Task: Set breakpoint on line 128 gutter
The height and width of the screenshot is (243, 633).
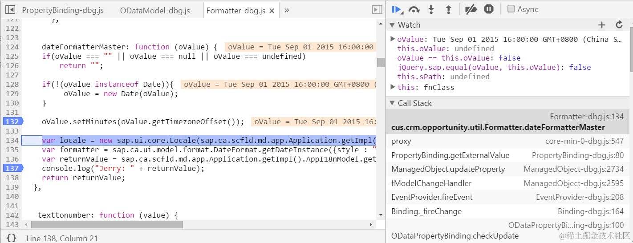Action: pos(12,84)
